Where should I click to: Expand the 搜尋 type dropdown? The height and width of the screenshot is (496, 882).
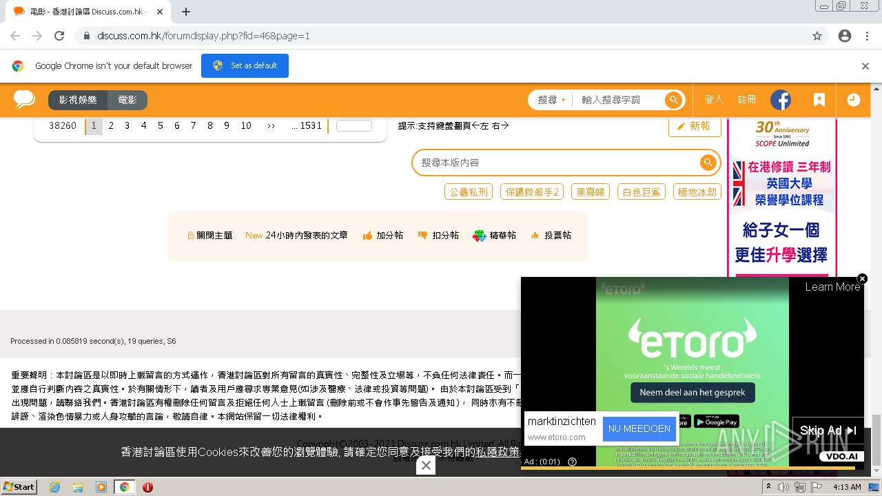[x=551, y=100]
